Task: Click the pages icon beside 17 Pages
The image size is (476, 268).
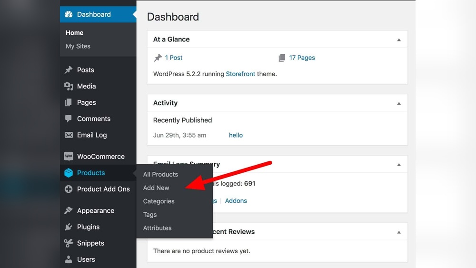Action: coord(282,58)
